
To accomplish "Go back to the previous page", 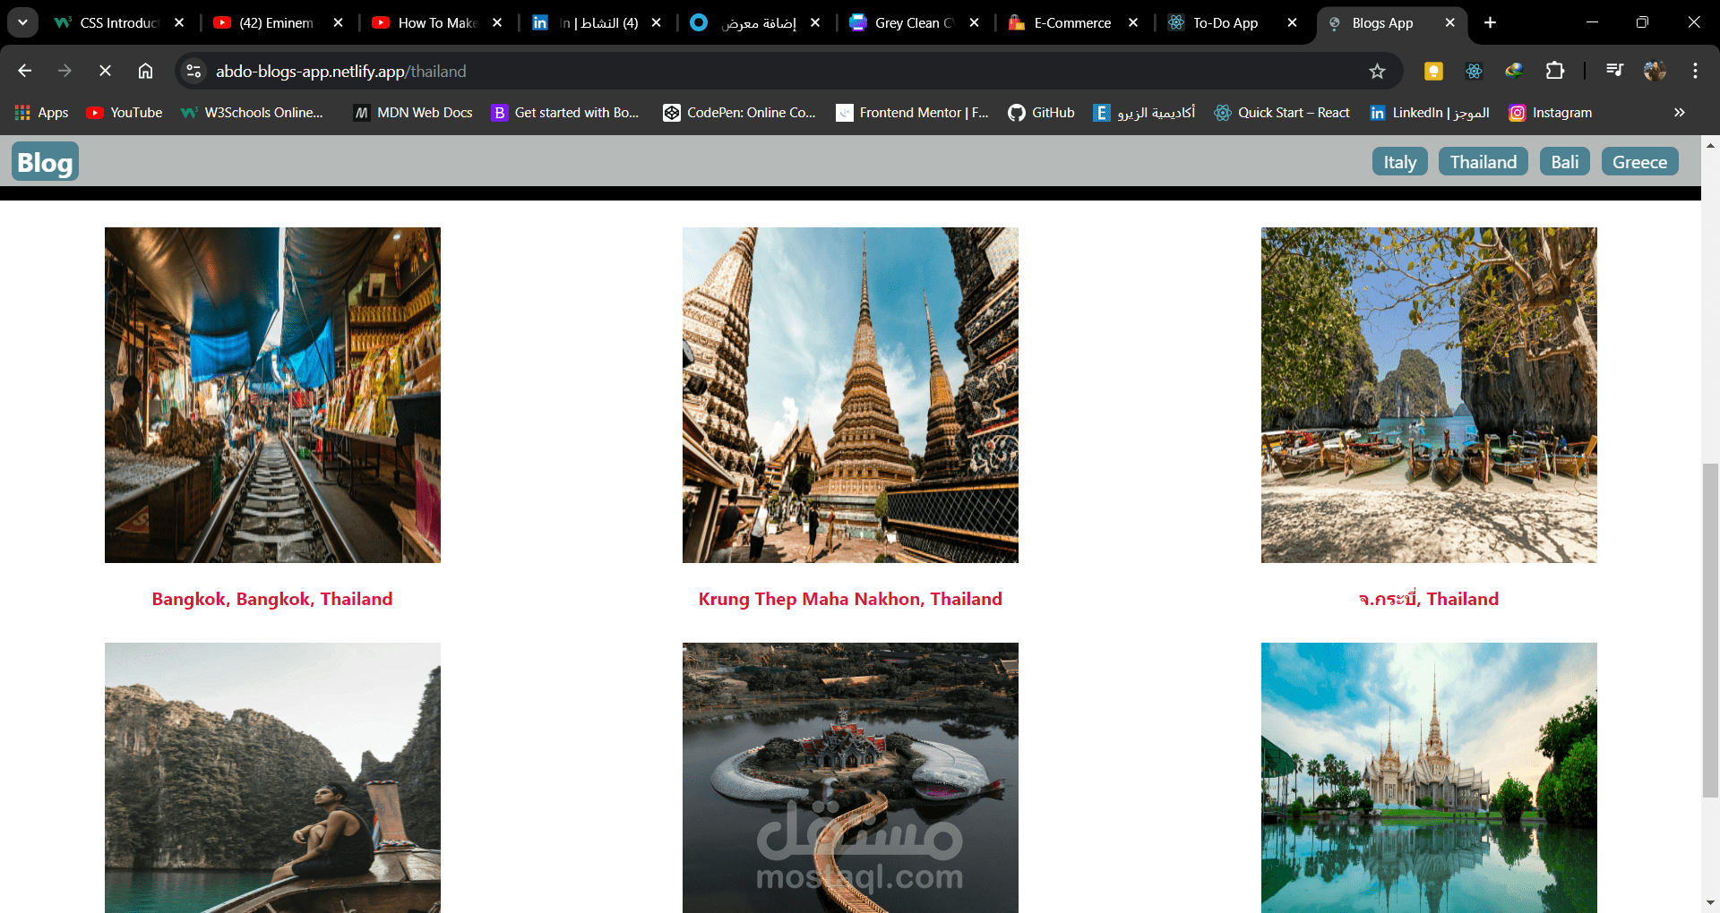I will 25,71.
